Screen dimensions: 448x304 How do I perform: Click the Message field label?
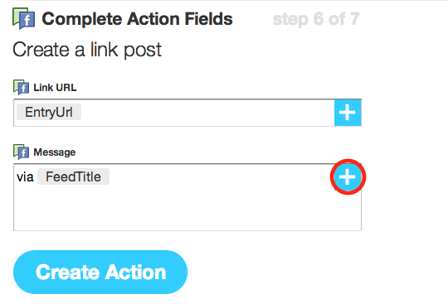pos(55,152)
